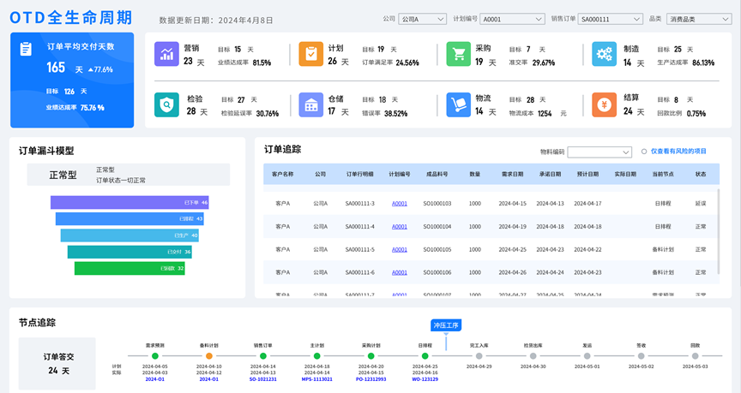Click the 回款 grey timeline node

695,356
